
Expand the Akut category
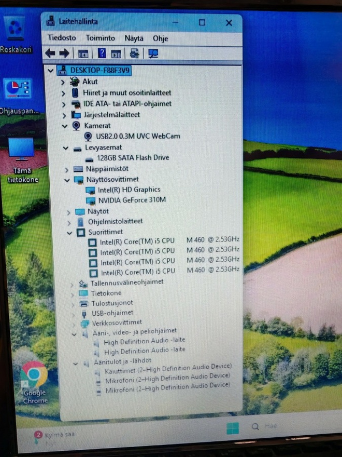63,82
